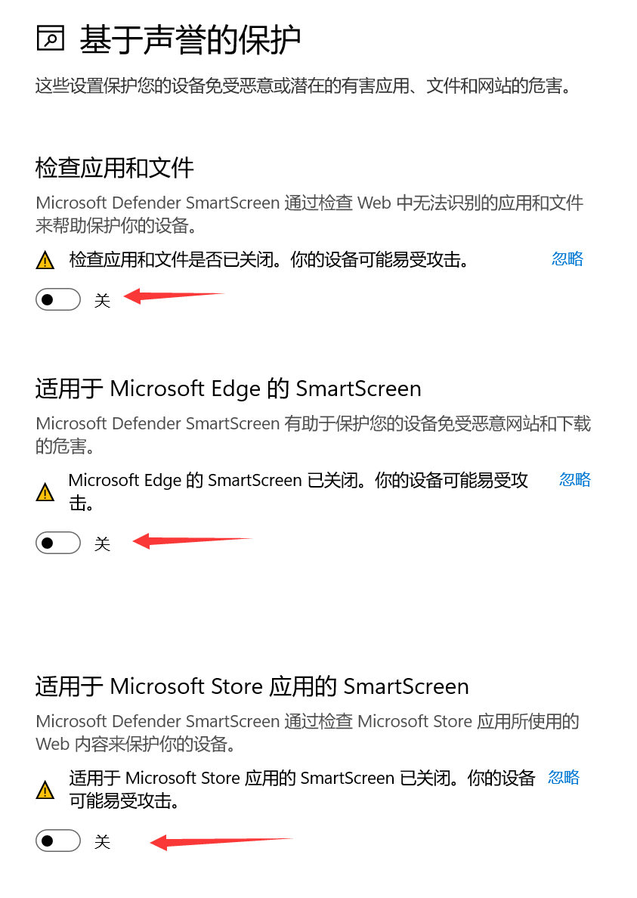This screenshot has width=637, height=898.
Task: Click warning triangle beside Edge SmartScreen alert
Action: click(x=45, y=492)
